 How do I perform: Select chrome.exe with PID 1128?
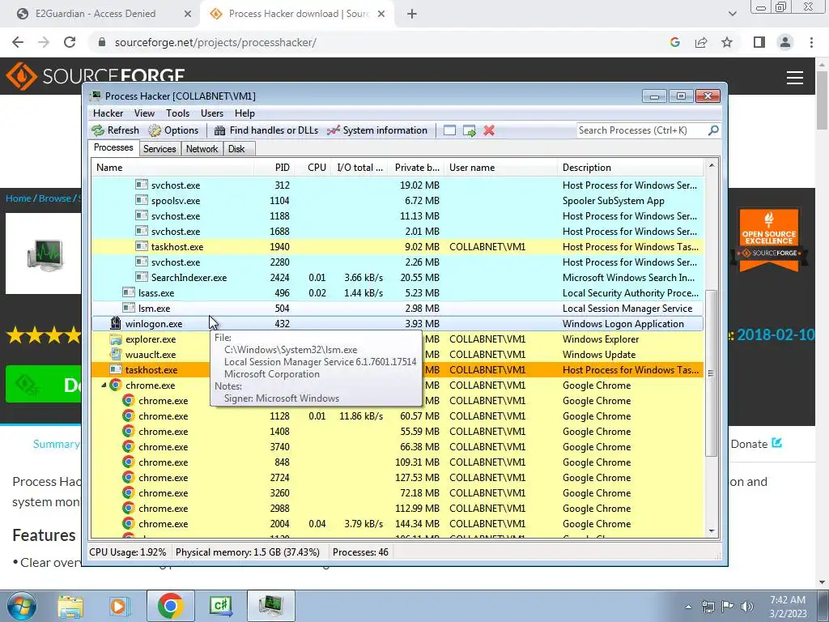tap(397, 415)
